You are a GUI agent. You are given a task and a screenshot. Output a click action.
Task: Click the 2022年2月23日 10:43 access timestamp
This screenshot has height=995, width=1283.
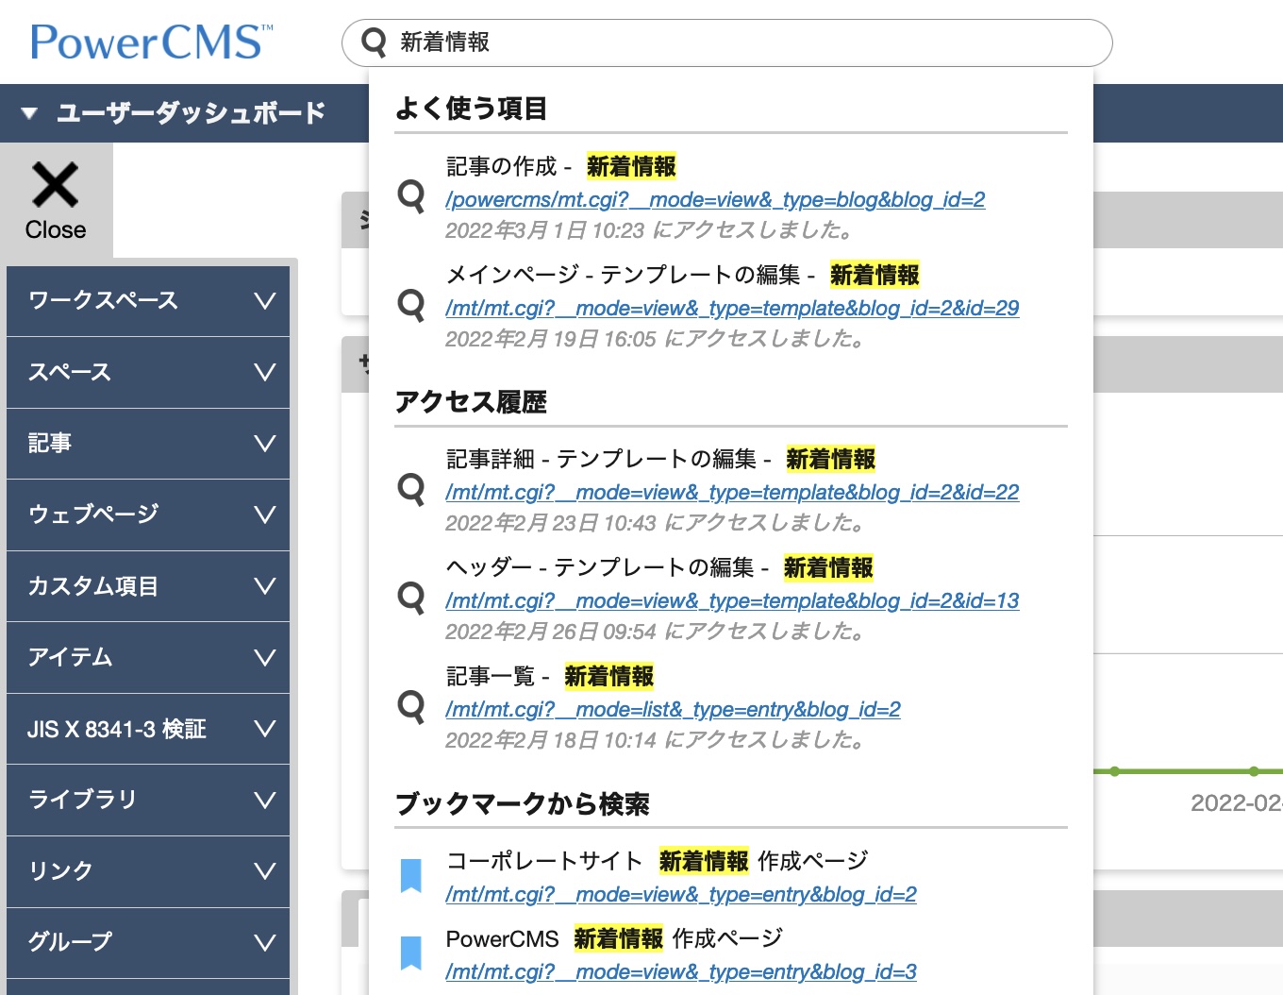(x=656, y=523)
